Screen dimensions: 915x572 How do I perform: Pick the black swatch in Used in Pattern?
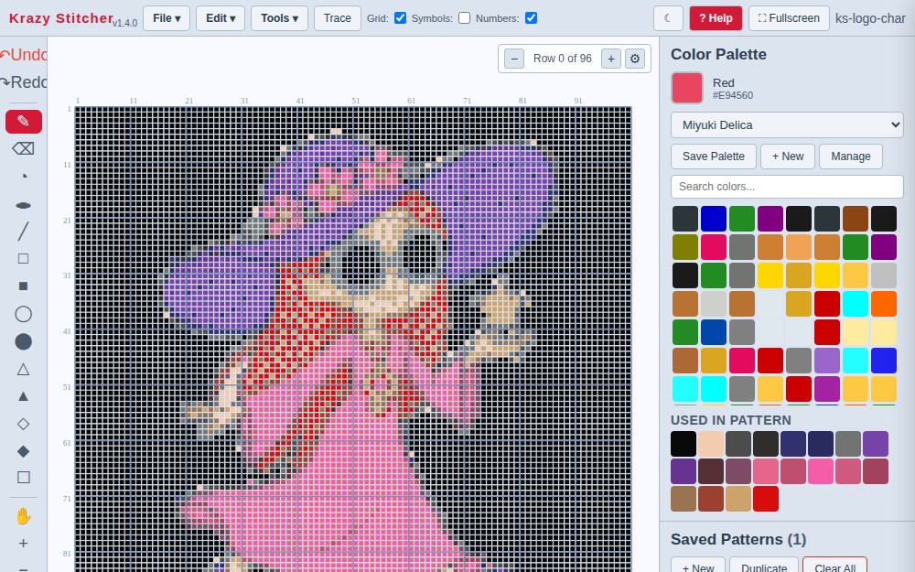(684, 444)
